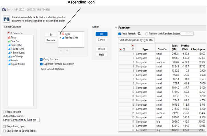Click the ascending icon next to Type
This screenshot has width=207, height=136.
(60, 34)
